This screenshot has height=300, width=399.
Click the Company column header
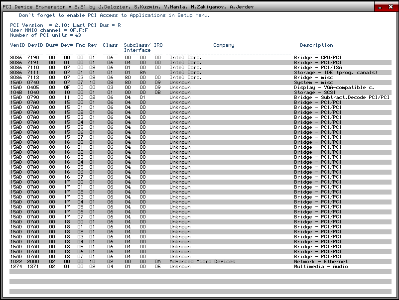224,45
